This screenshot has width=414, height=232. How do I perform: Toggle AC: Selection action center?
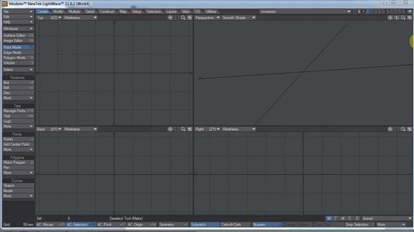(x=80, y=225)
